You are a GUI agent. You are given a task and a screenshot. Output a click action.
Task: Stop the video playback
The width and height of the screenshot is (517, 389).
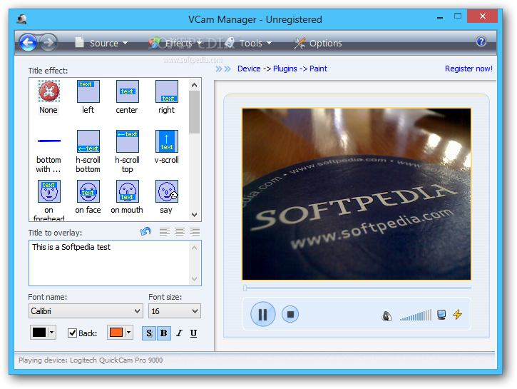pos(290,314)
